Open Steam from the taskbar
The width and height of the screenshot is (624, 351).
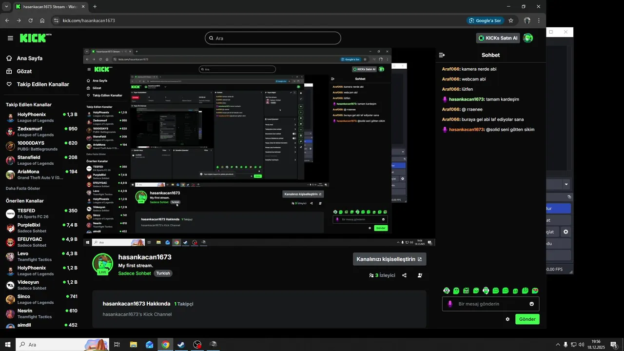click(181, 345)
